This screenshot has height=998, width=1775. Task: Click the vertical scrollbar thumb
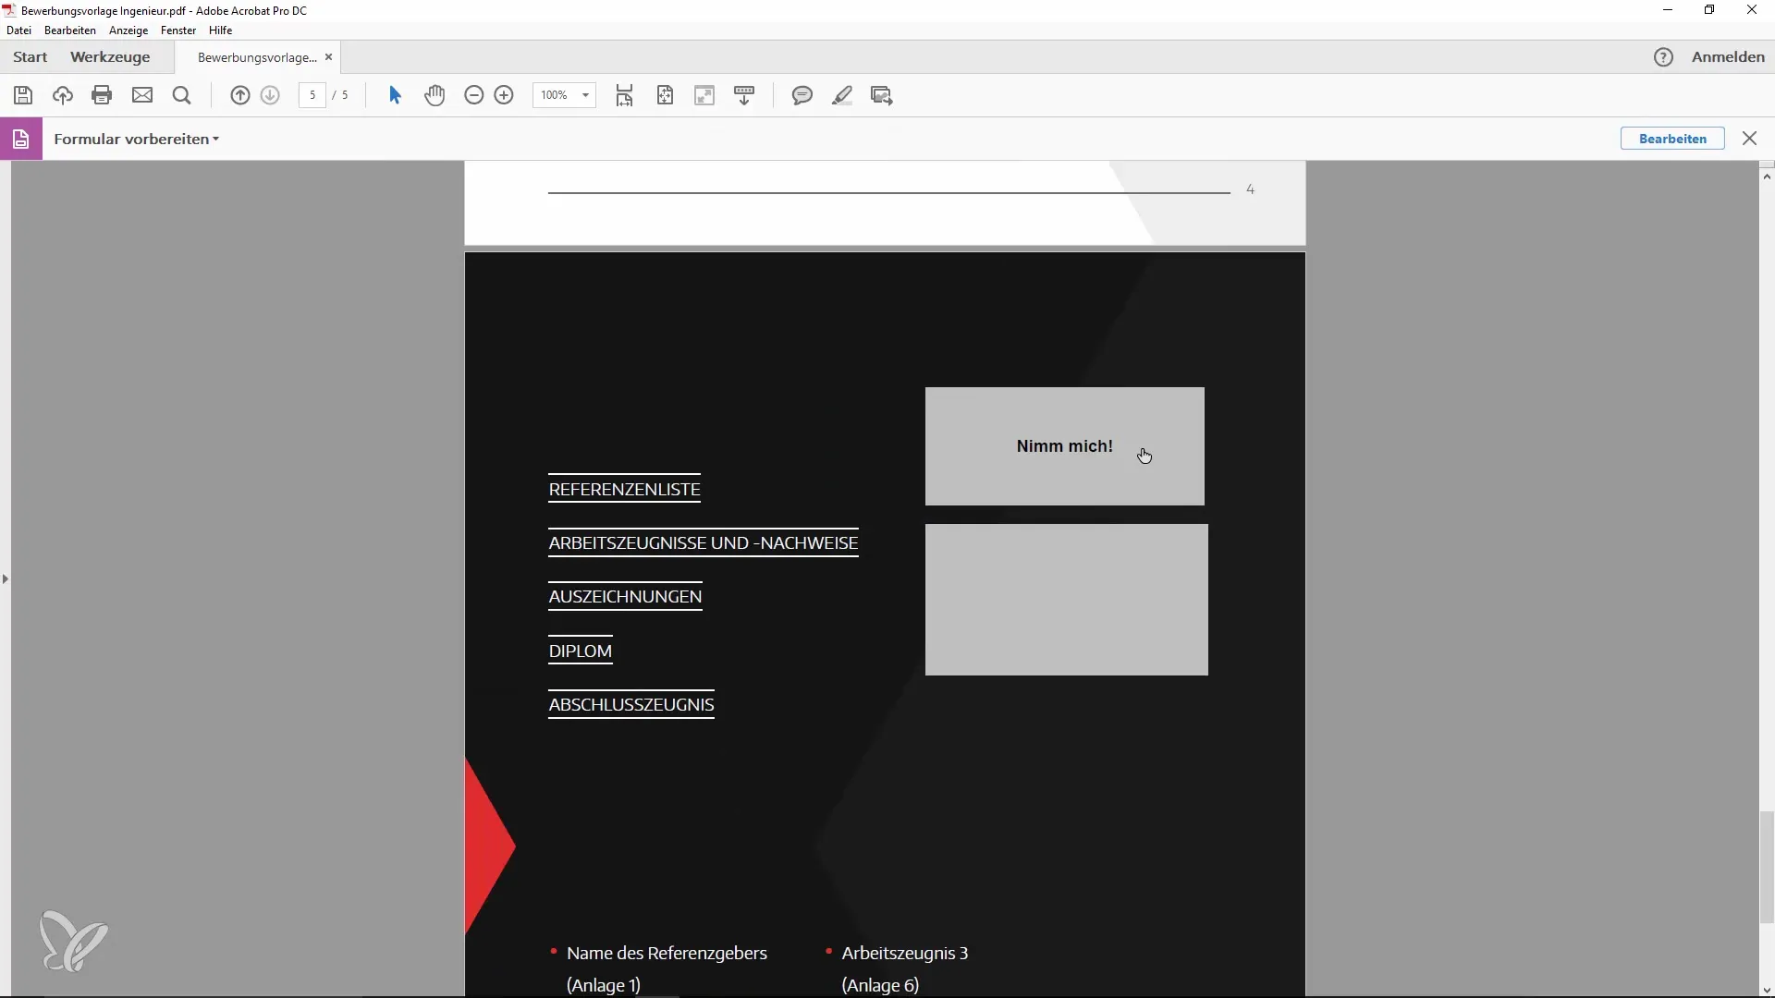coord(1767,867)
